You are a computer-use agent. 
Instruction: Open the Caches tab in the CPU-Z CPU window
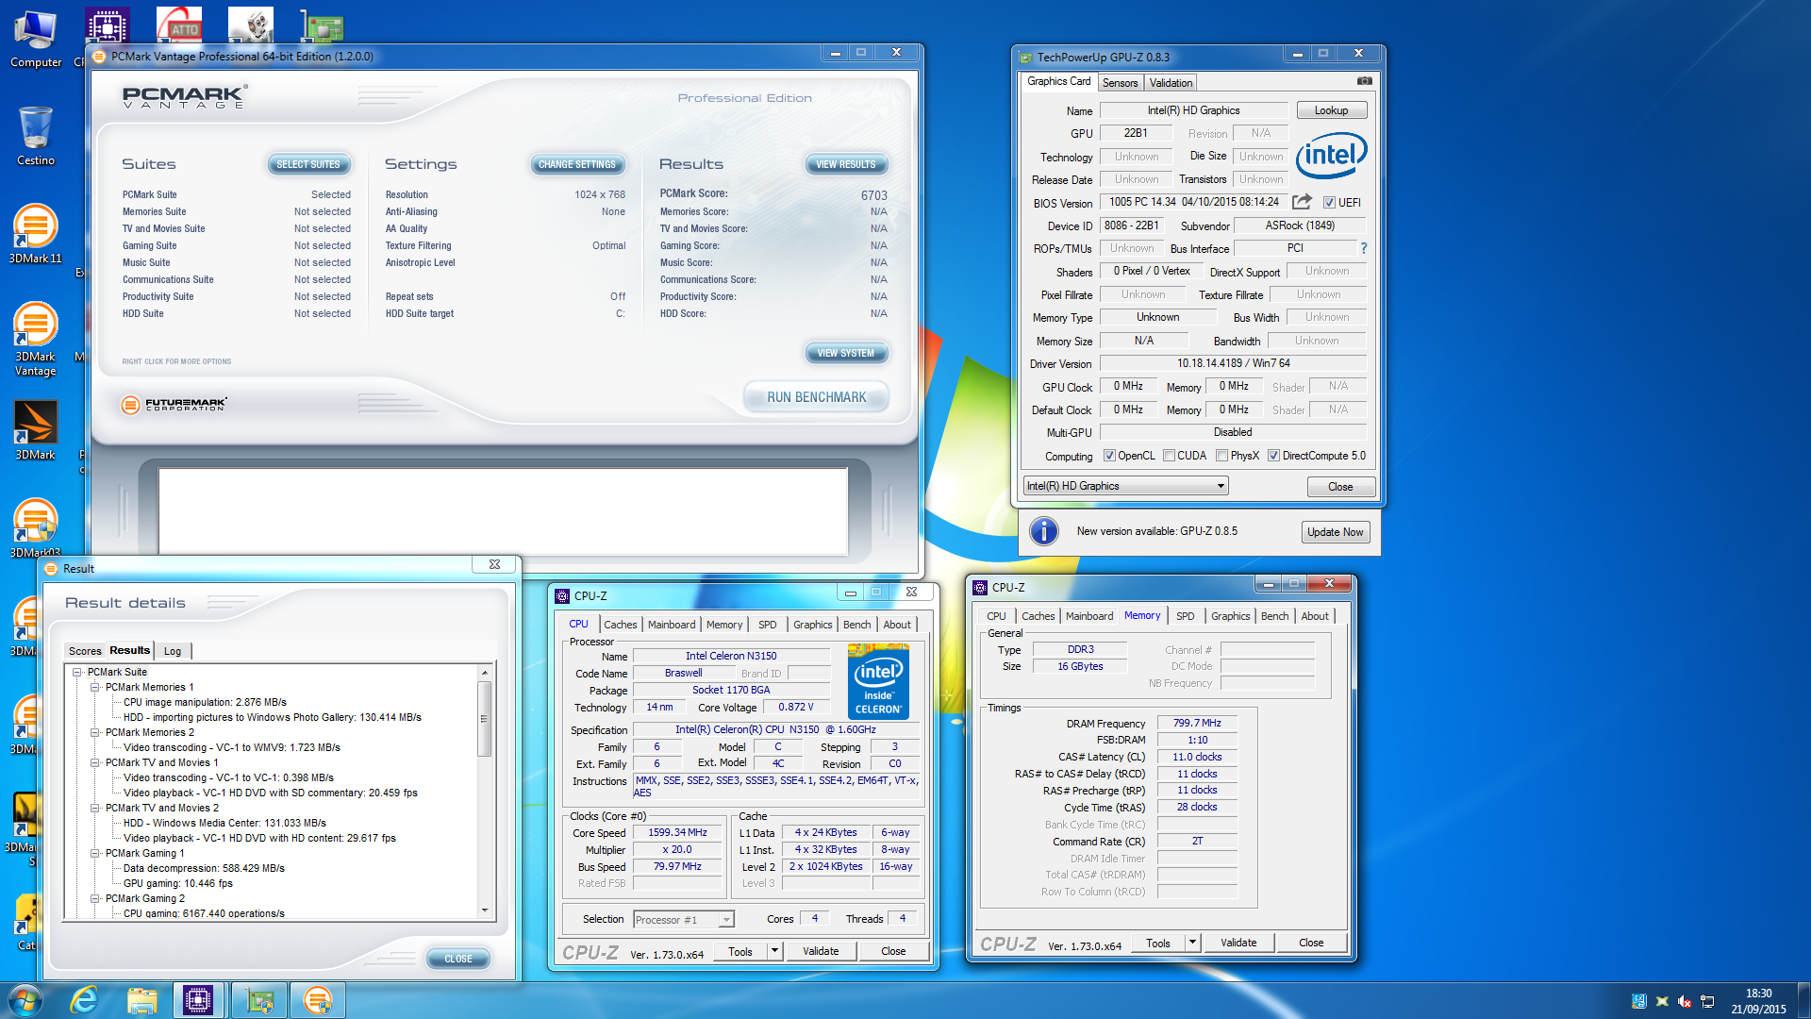(621, 625)
